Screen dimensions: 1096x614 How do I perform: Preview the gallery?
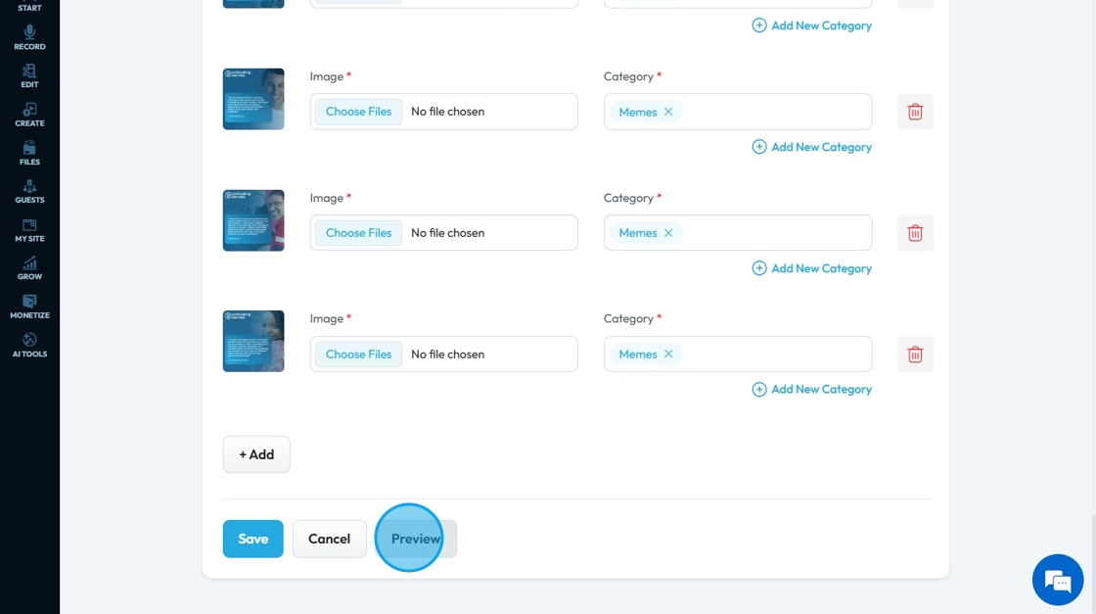point(416,540)
